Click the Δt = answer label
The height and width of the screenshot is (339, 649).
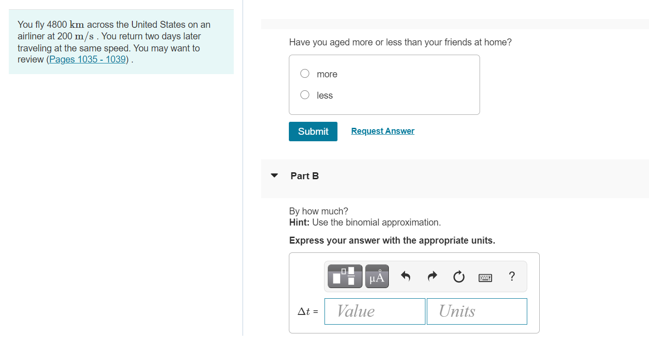(308, 312)
